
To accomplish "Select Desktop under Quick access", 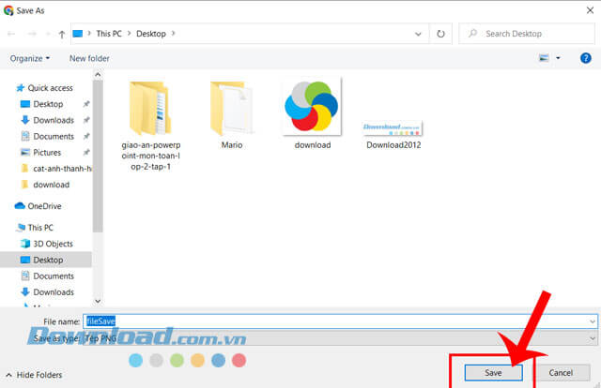I will tap(48, 104).
